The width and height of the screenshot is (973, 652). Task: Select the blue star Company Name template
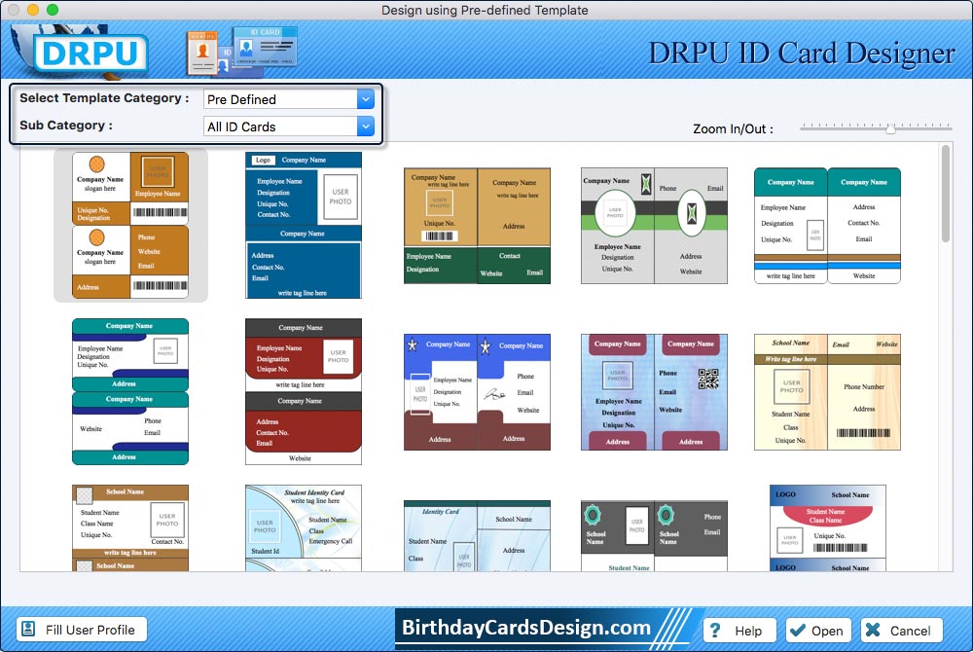[477, 392]
